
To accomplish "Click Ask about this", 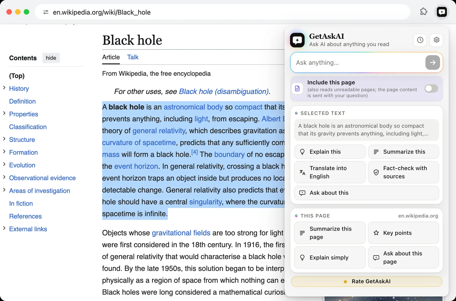I will coord(367,193).
